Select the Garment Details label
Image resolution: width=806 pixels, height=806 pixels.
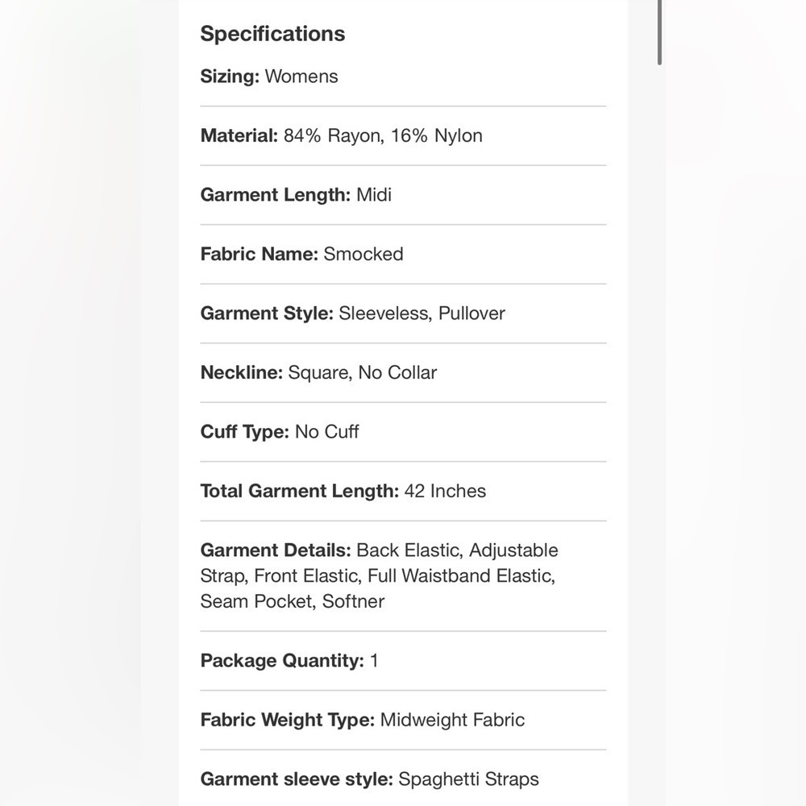[x=276, y=550]
